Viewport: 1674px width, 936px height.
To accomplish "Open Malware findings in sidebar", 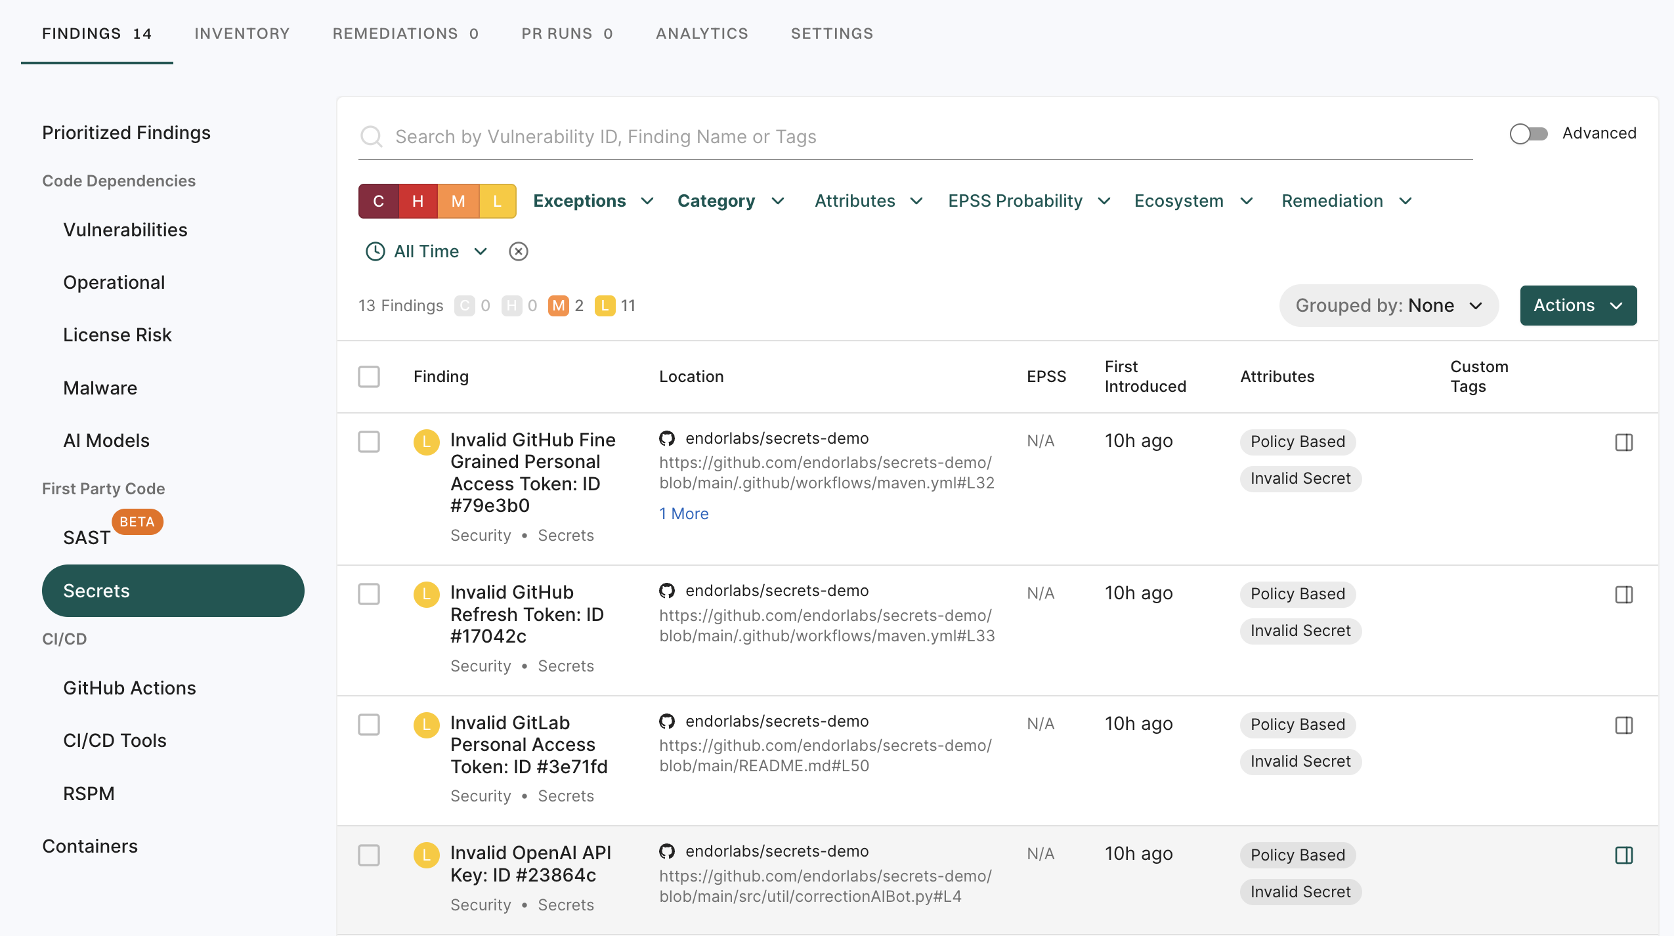I will 100,388.
